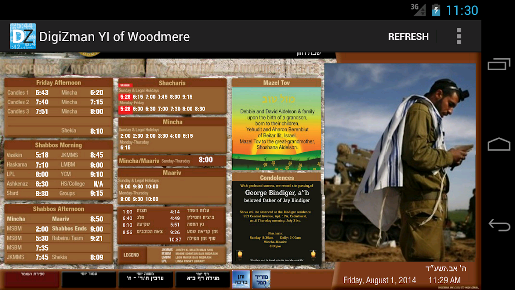The image size is (515, 290).
Task: Open the Mazel Tov announcement card
Action: 276,129
